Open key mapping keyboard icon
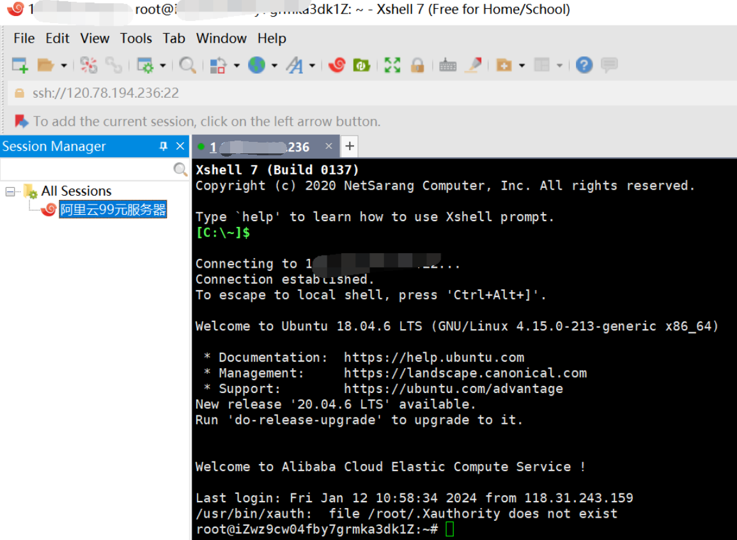 coord(447,65)
